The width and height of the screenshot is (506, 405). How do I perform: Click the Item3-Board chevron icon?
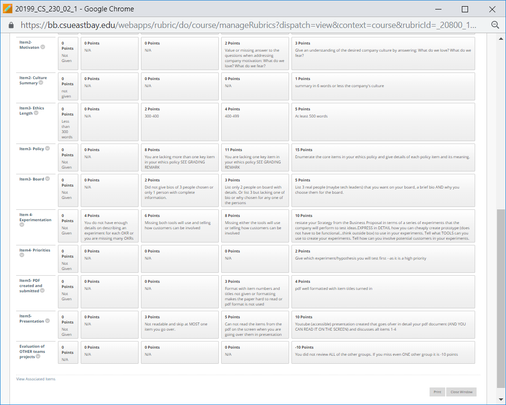pyautogui.click(x=47, y=179)
